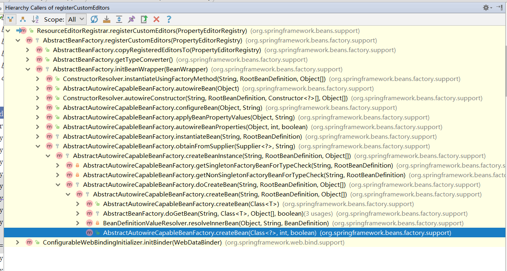Click method icon of resolveInnerBean row
Viewport: 507px width, 271px height.
[x=89, y=223]
